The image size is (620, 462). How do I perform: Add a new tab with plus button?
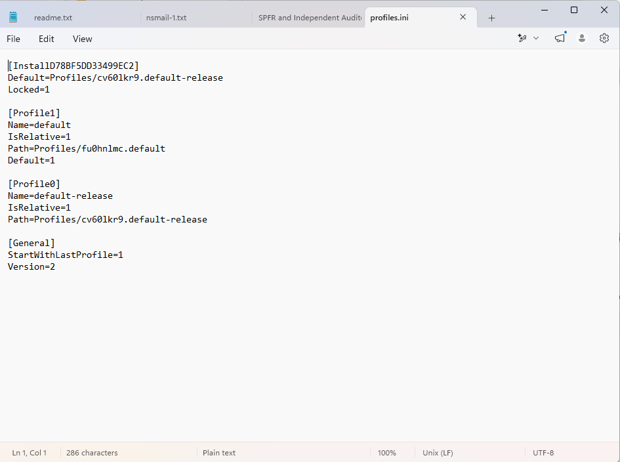(491, 18)
